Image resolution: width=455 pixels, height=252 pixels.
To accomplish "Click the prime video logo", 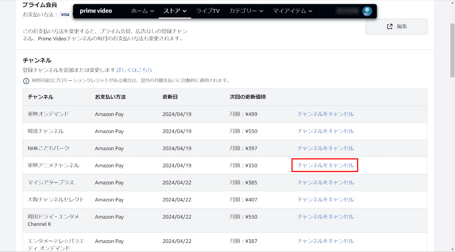I will 96,11.
